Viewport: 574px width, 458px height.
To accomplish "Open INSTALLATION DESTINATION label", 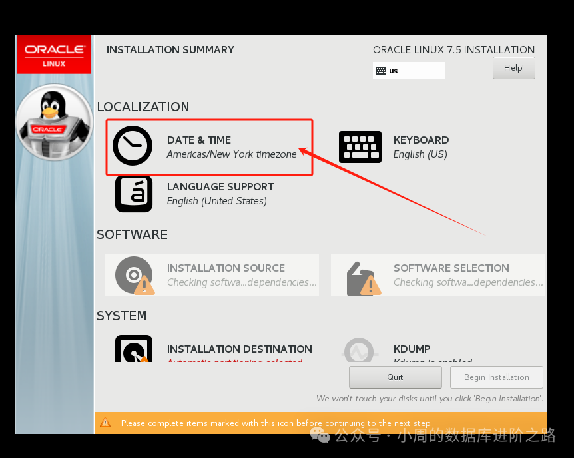I will [240, 349].
